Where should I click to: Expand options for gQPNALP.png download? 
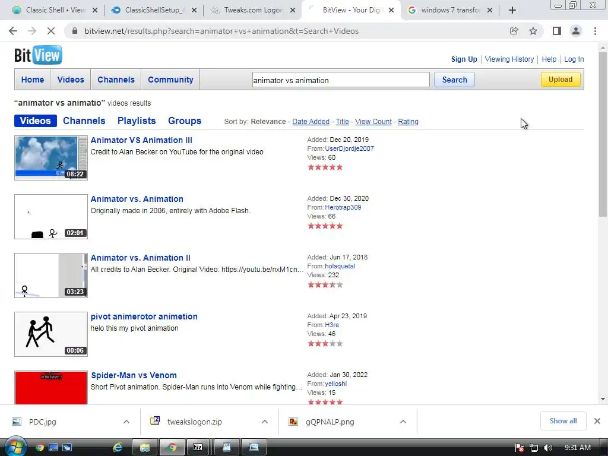point(403,422)
